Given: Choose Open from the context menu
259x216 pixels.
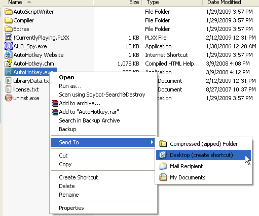Looking at the screenshot, I should (103, 77).
